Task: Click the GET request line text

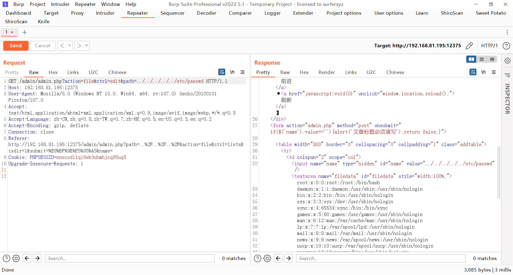Action: click(118, 81)
